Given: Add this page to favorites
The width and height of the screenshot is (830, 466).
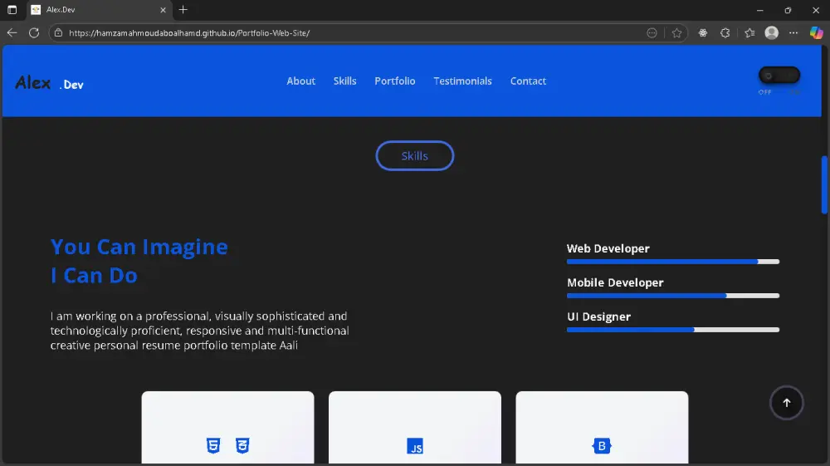Looking at the screenshot, I should 676,33.
